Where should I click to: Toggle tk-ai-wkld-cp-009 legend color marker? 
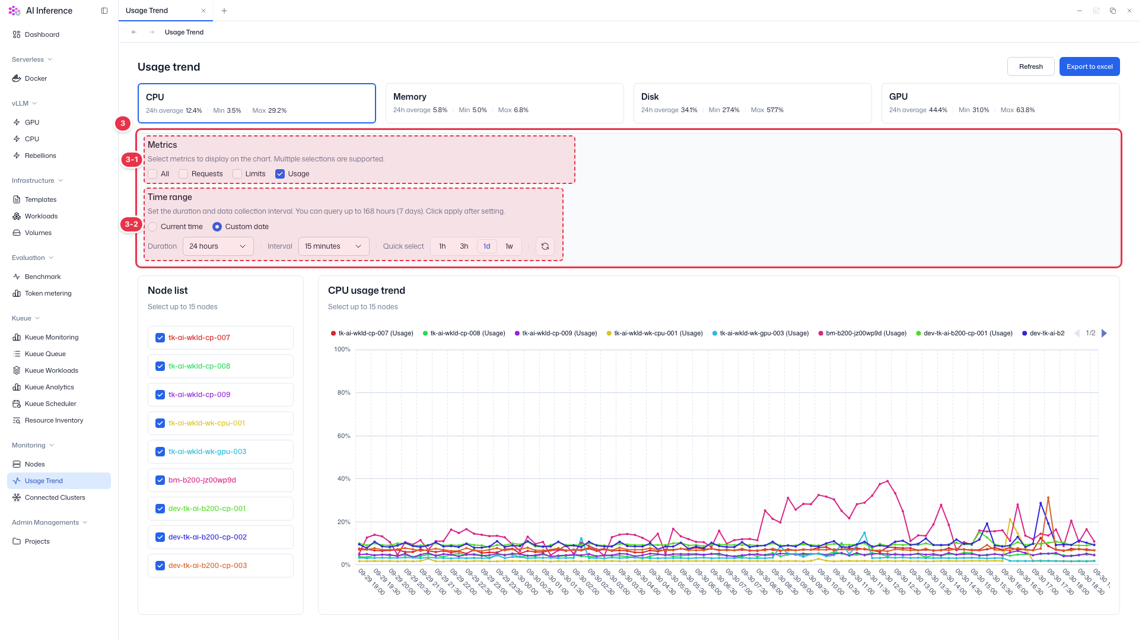click(517, 334)
